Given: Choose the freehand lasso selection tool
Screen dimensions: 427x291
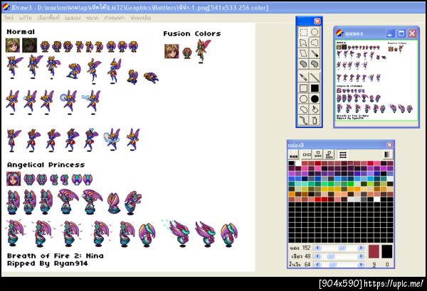Looking at the screenshot, I should [x=315, y=43].
